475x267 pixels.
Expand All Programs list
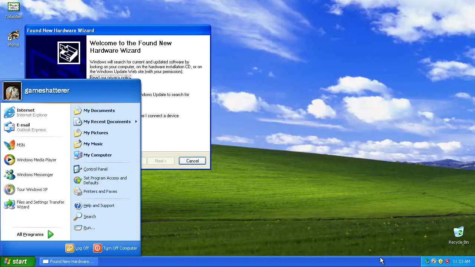click(36, 234)
